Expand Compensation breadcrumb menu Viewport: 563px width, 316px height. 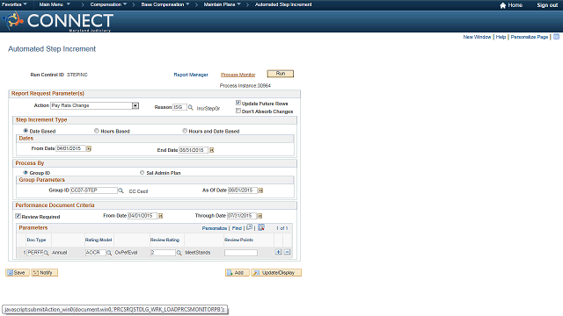108,4
